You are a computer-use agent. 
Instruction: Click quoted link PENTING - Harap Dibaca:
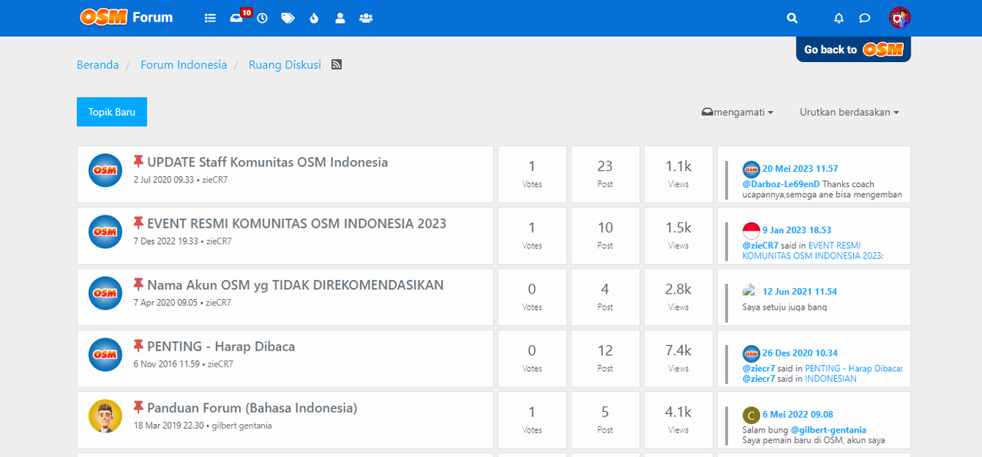pos(853,368)
